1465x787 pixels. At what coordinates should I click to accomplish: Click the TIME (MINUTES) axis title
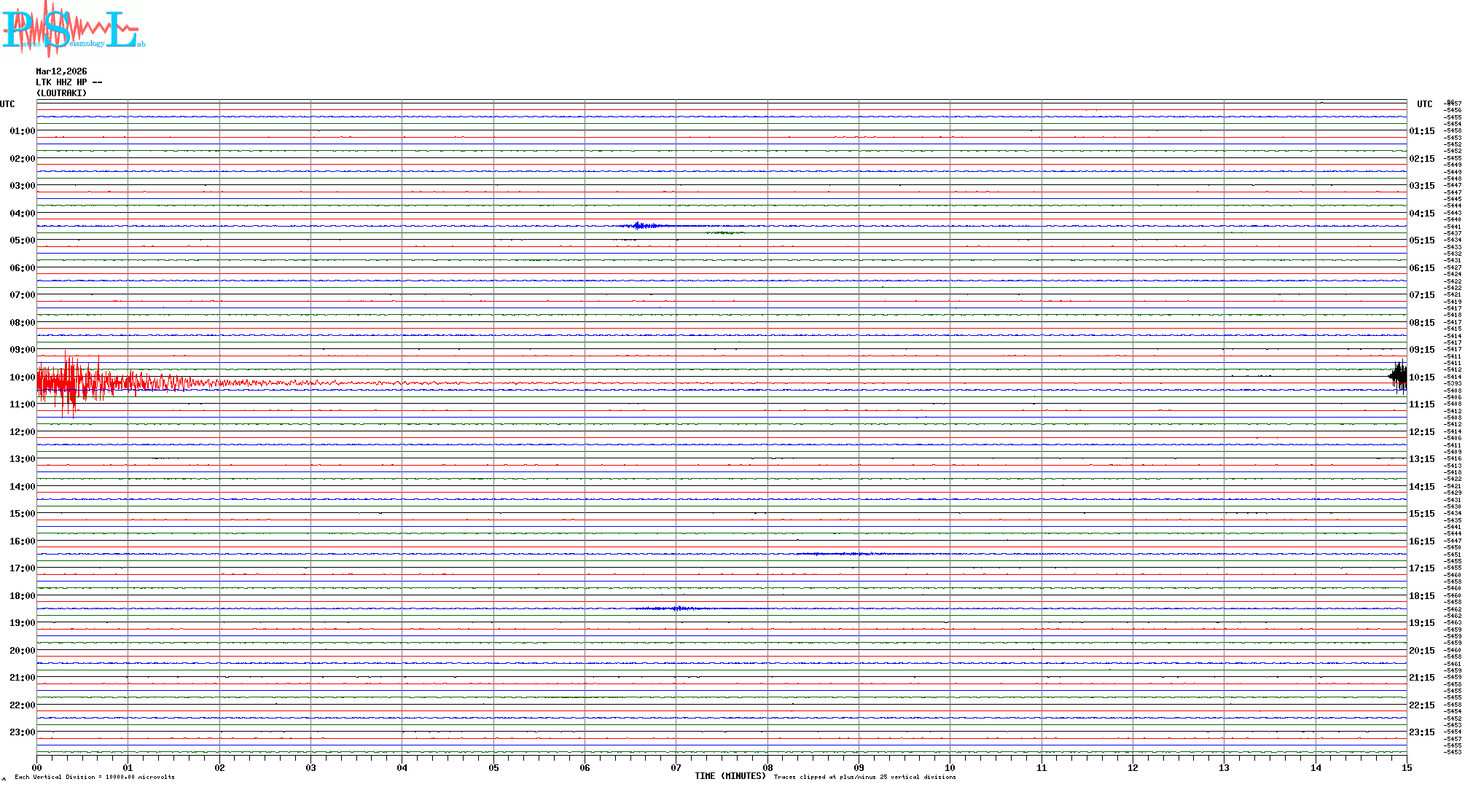coord(730,776)
